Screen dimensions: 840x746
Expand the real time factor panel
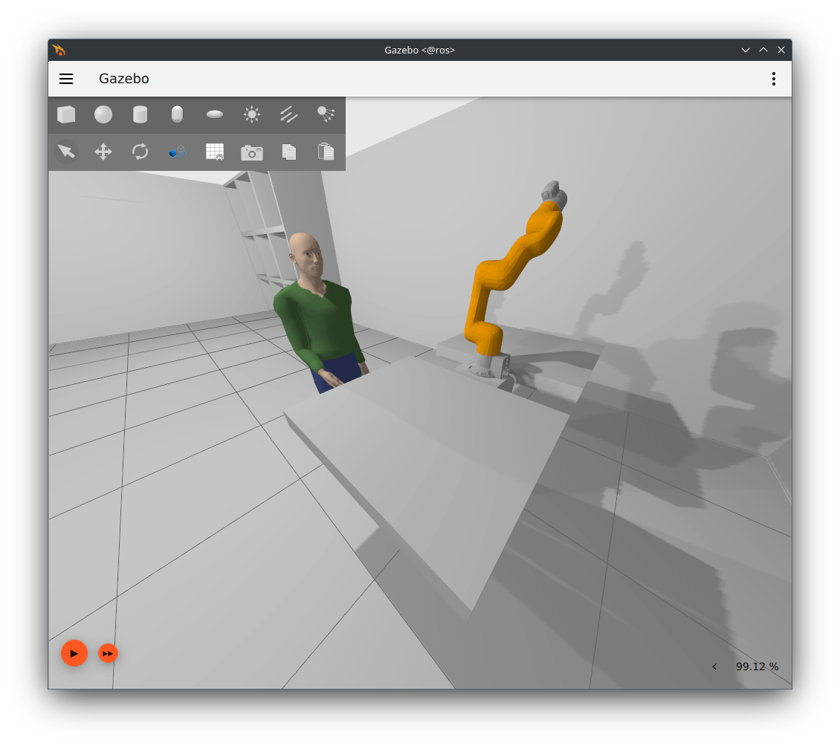[x=714, y=666]
